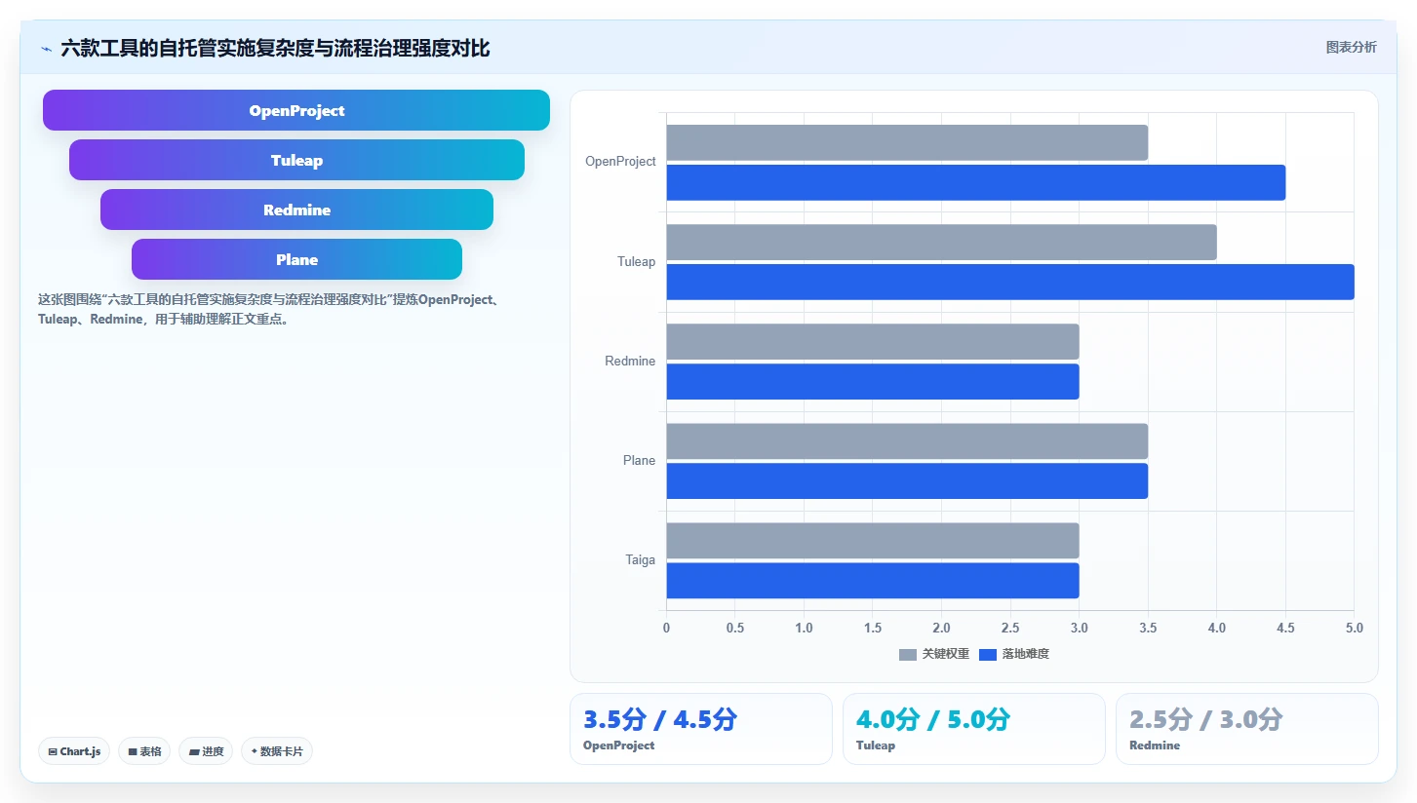
Task: Select the Redmine funnel bar
Action: [296, 210]
